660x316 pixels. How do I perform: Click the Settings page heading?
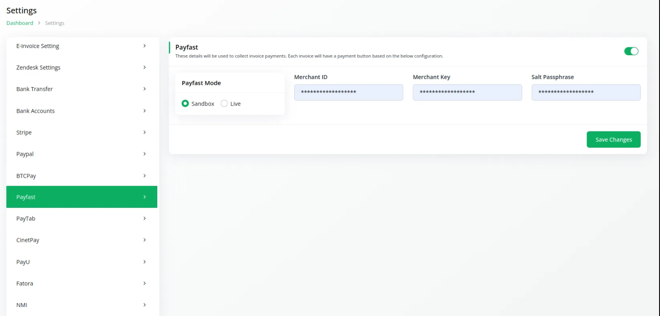(x=22, y=10)
